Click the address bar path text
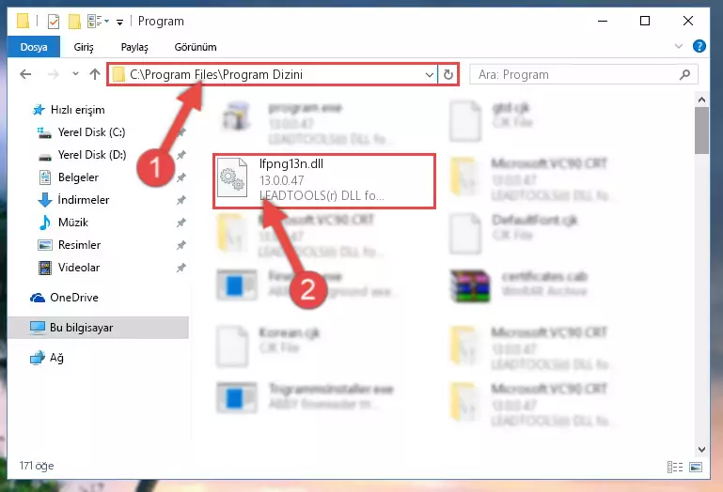The image size is (723, 492). [x=216, y=74]
